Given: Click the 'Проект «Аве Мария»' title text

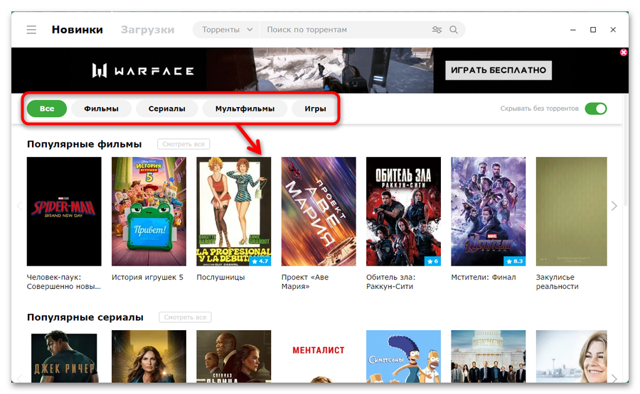Looking at the screenshot, I should [305, 282].
